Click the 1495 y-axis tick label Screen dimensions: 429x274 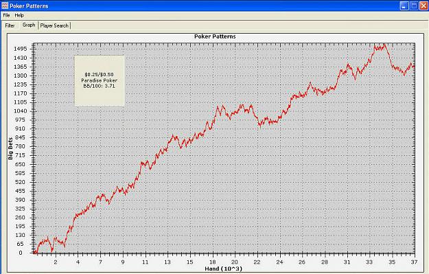(x=21, y=49)
